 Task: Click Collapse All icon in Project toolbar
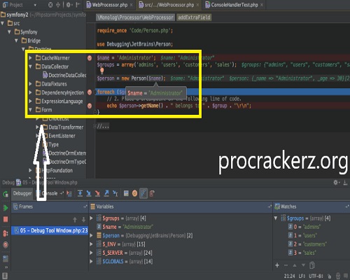(58, 5)
